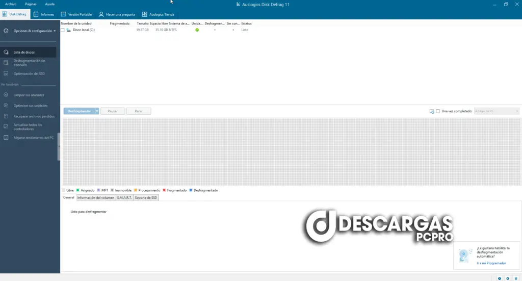Click the Auslogics Tienda store icon
The image size is (522, 281).
144,14
